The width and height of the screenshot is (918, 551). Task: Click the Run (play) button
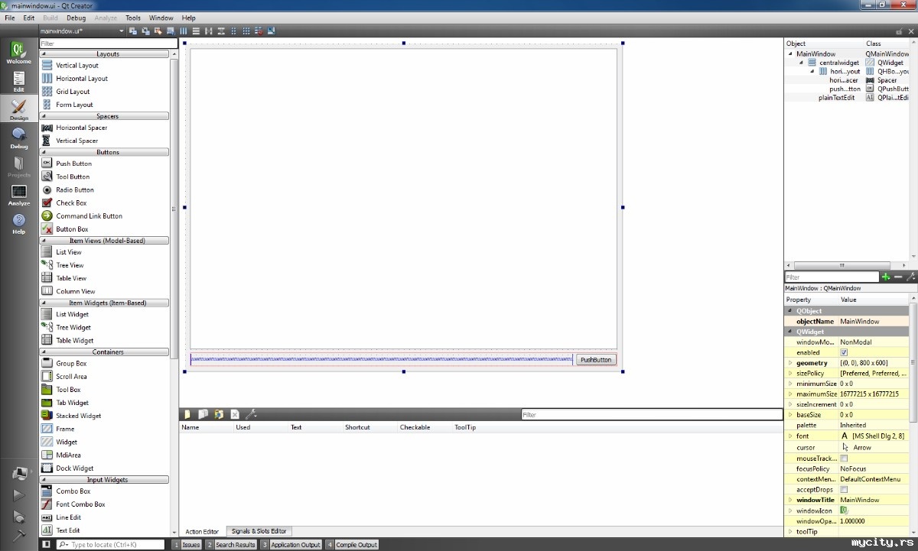(19, 494)
